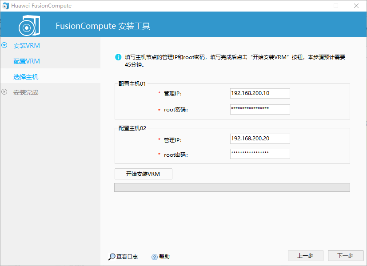Focus host 02 管理IP field 192.168.200.20
367x266 pixels.
click(260, 139)
